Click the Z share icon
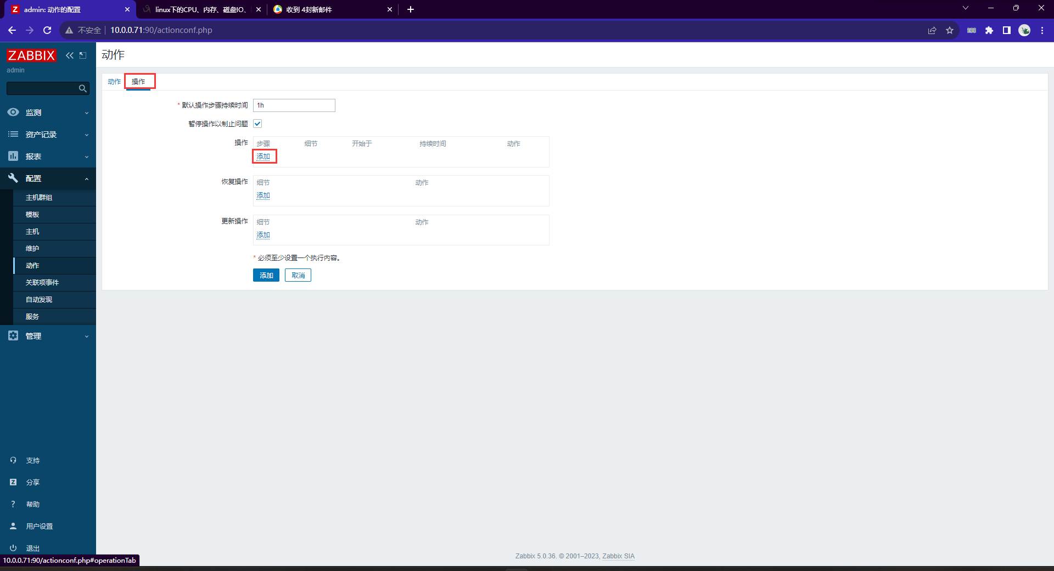The width and height of the screenshot is (1054, 571). (13, 482)
